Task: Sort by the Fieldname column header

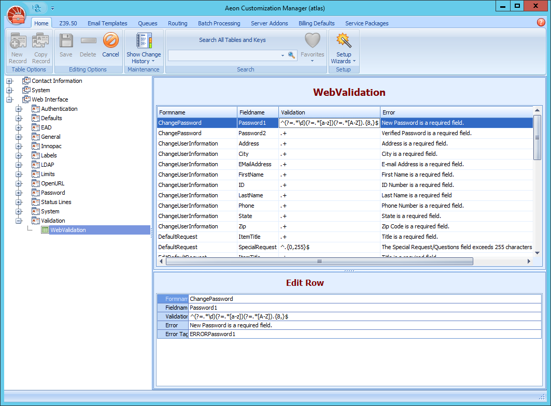Action: point(257,112)
